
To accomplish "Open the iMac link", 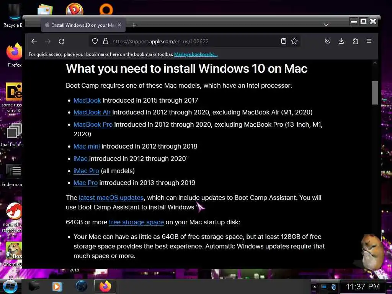I will [80, 159].
